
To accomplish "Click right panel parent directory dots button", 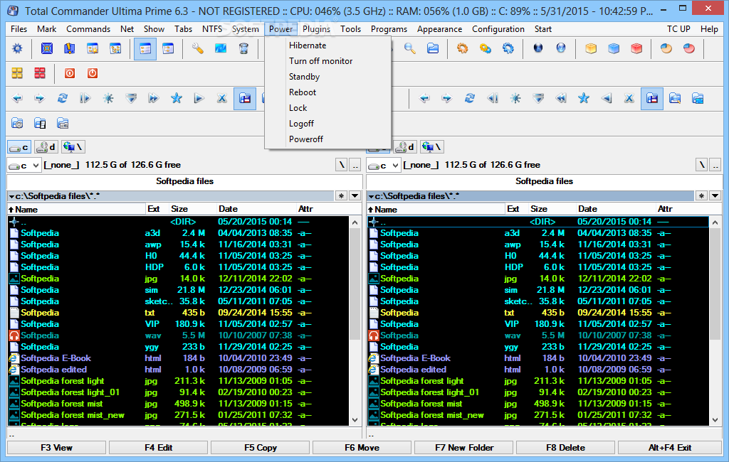I will (715, 165).
